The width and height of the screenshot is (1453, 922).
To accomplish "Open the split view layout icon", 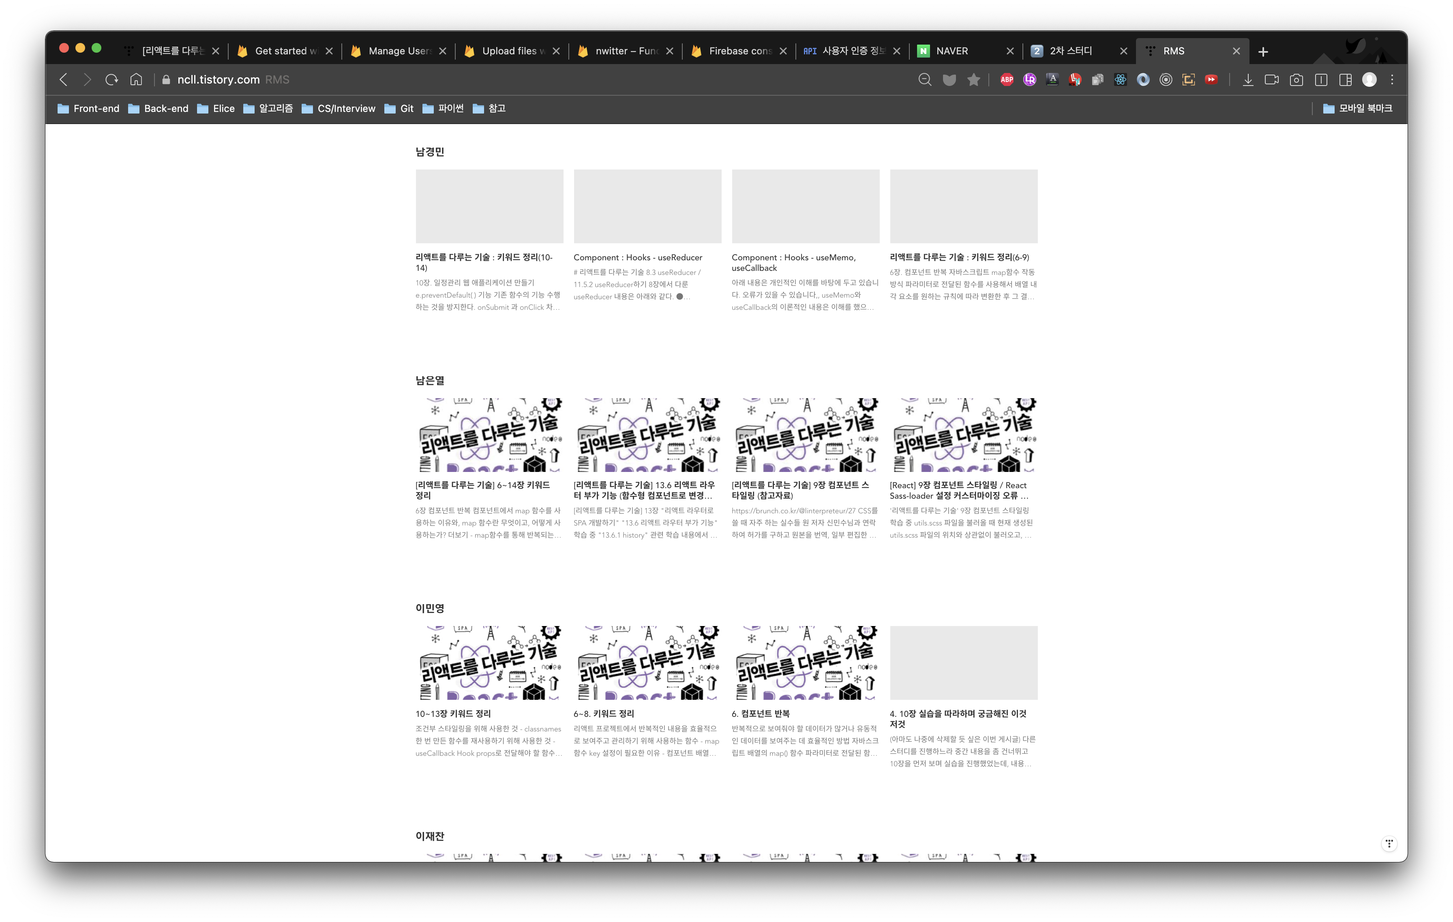I will click(1345, 79).
